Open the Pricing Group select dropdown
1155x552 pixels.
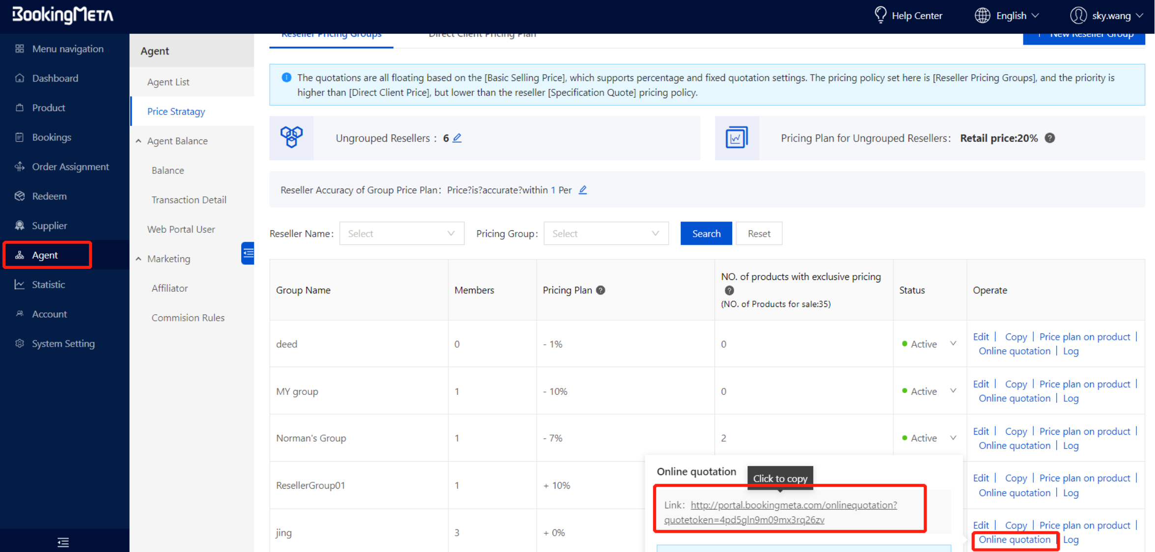click(605, 234)
